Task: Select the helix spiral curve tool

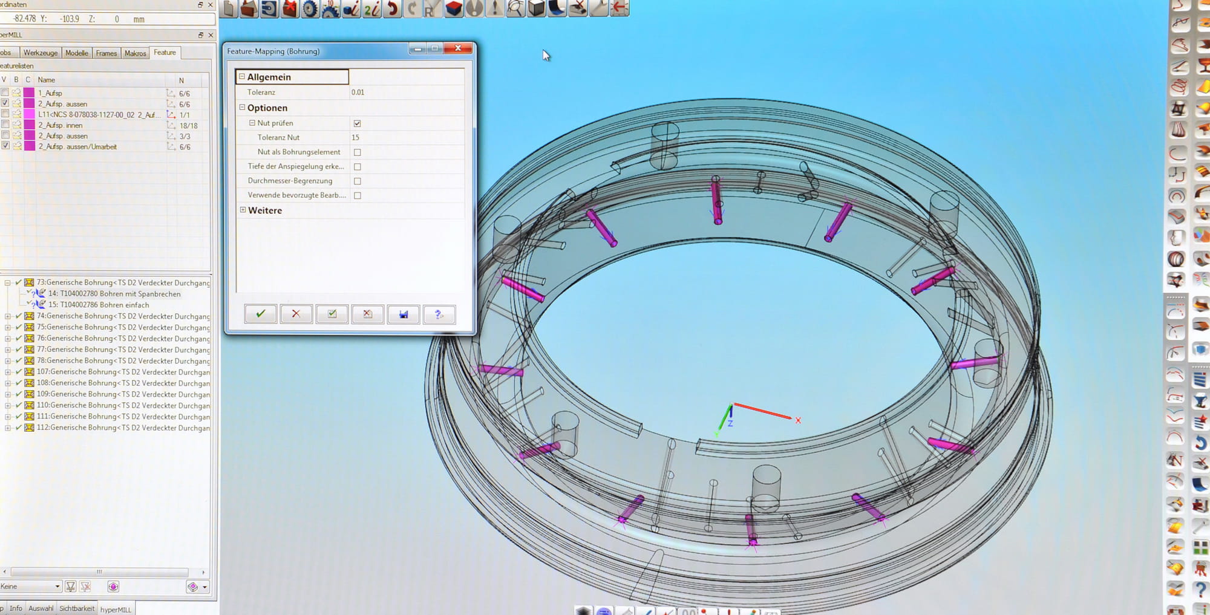Action: click(1178, 87)
